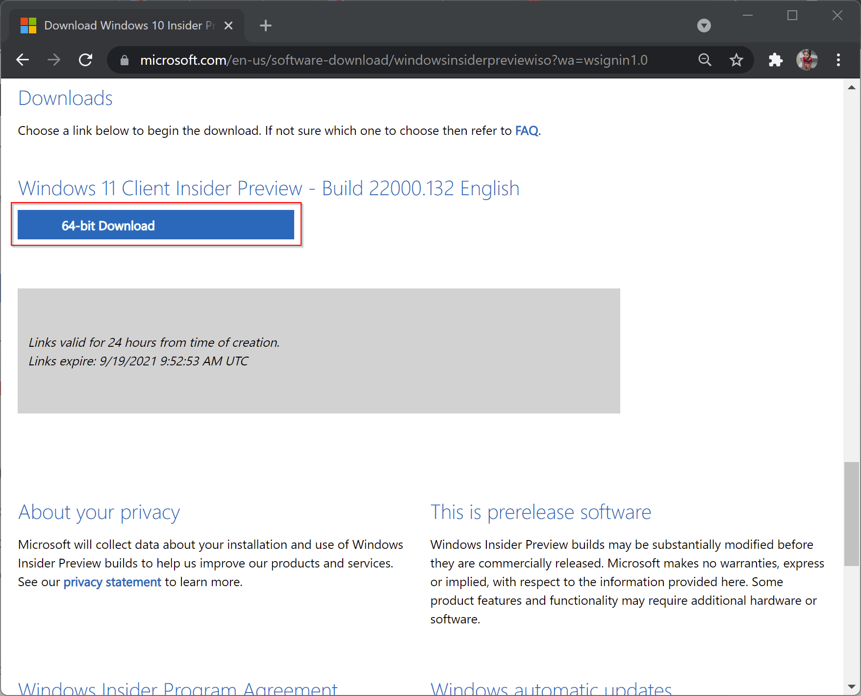Viewport: 861px width, 696px height.
Task: Bookmark this page with the star
Action: (x=736, y=60)
